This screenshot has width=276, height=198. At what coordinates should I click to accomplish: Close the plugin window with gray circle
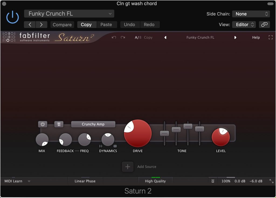pos(4,4)
